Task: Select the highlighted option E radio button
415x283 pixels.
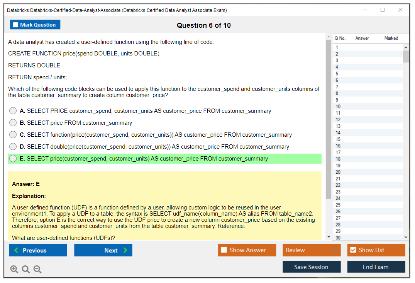Action: pyautogui.click(x=13, y=158)
